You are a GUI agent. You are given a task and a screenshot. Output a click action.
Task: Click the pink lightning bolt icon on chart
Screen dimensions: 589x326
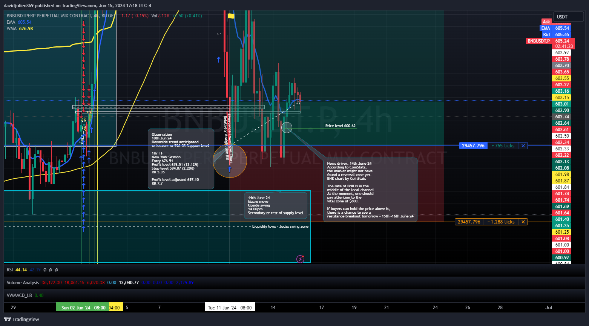(301, 259)
